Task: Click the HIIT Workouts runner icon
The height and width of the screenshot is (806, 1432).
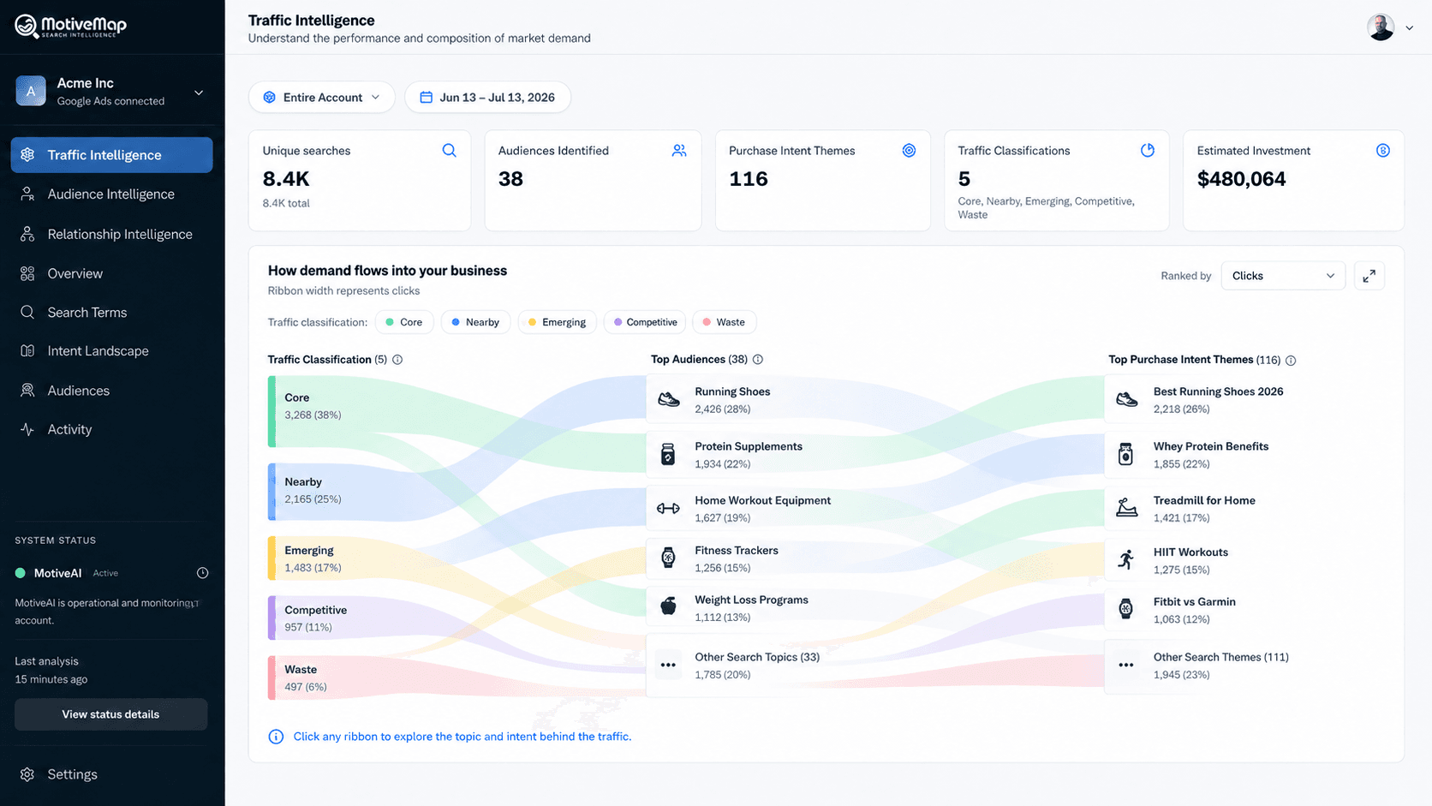Action: pos(1126,560)
